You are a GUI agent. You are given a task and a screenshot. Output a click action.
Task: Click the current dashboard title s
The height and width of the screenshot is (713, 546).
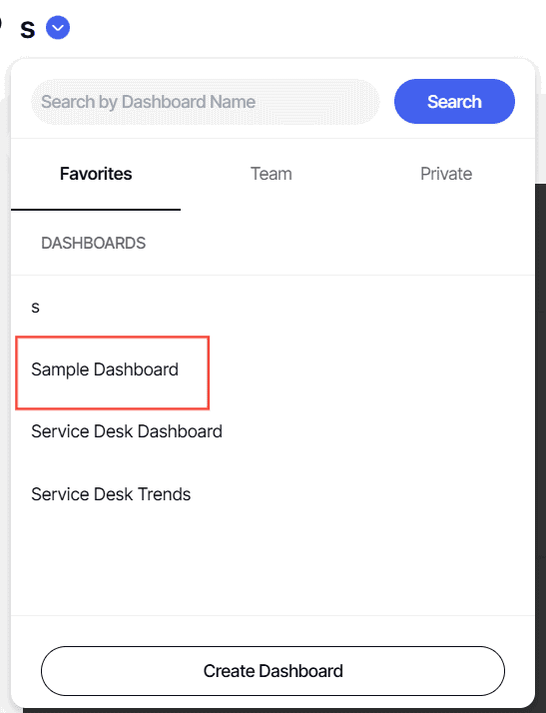click(27, 29)
